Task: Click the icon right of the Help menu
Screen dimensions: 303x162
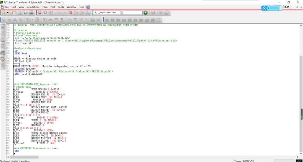Action: click(88, 7)
